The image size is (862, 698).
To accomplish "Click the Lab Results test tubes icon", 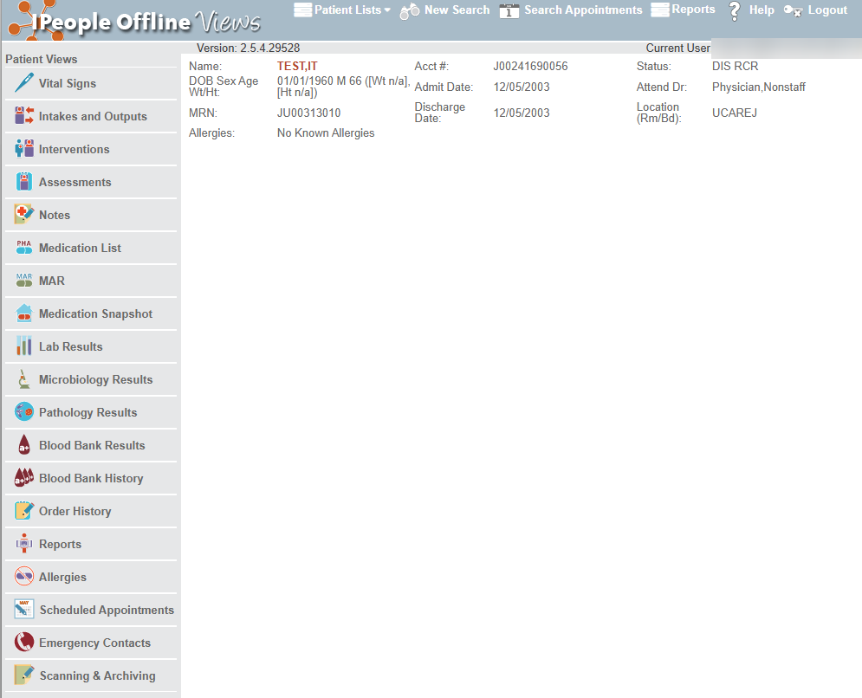I will click(x=24, y=346).
